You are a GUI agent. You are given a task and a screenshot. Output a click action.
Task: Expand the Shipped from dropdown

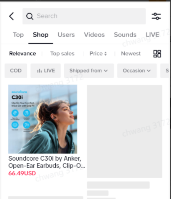pos(89,71)
